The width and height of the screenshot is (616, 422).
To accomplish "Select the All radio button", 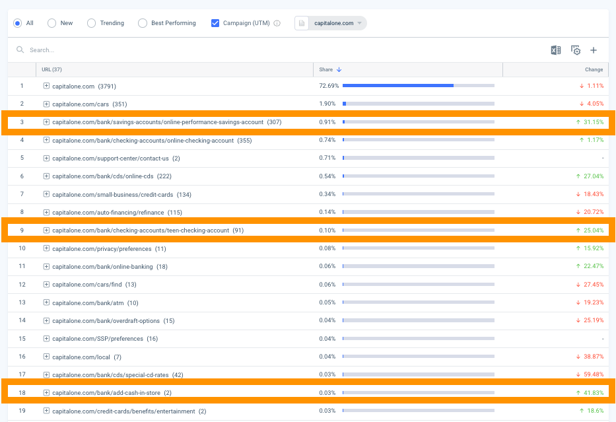I will tap(17, 23).
